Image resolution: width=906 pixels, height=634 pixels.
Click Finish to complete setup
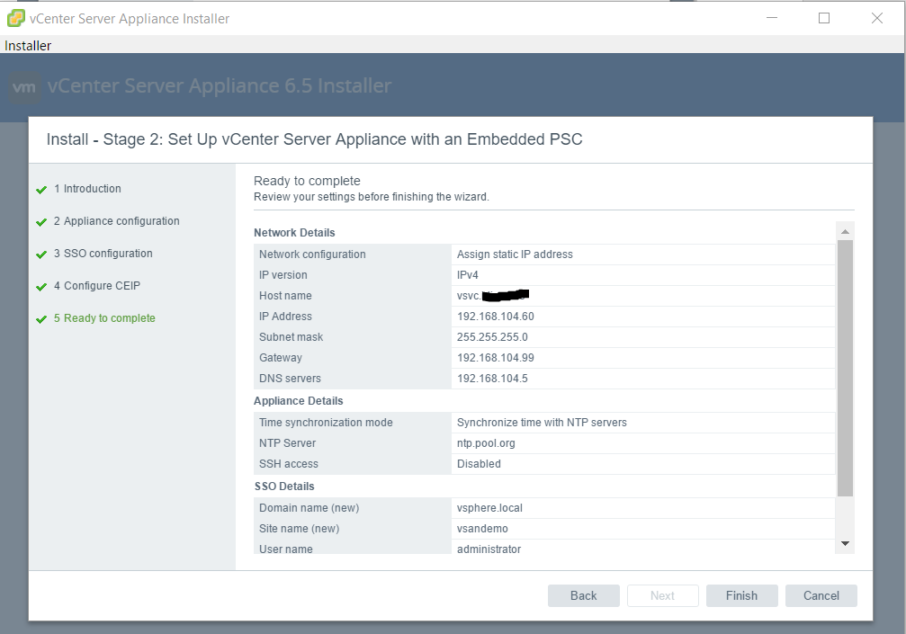tap(742, 596)
